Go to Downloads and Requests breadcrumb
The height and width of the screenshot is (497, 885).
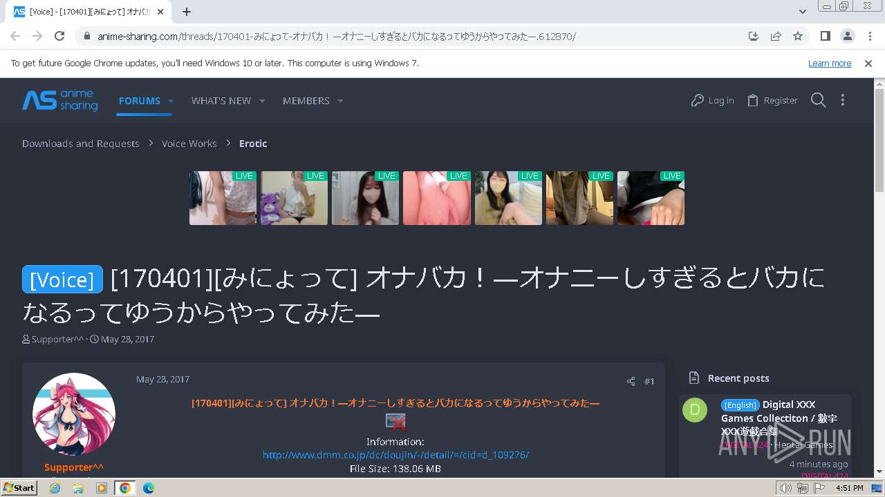(x=80, y=144)
